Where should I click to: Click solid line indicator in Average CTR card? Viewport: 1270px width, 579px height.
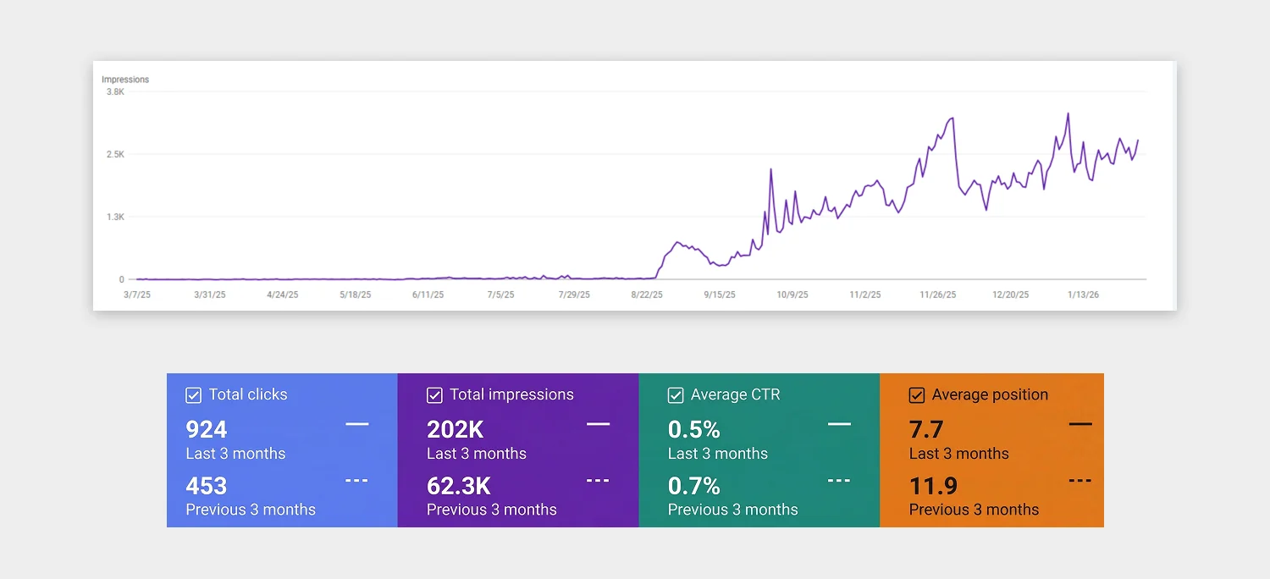[x=839, y=423]
